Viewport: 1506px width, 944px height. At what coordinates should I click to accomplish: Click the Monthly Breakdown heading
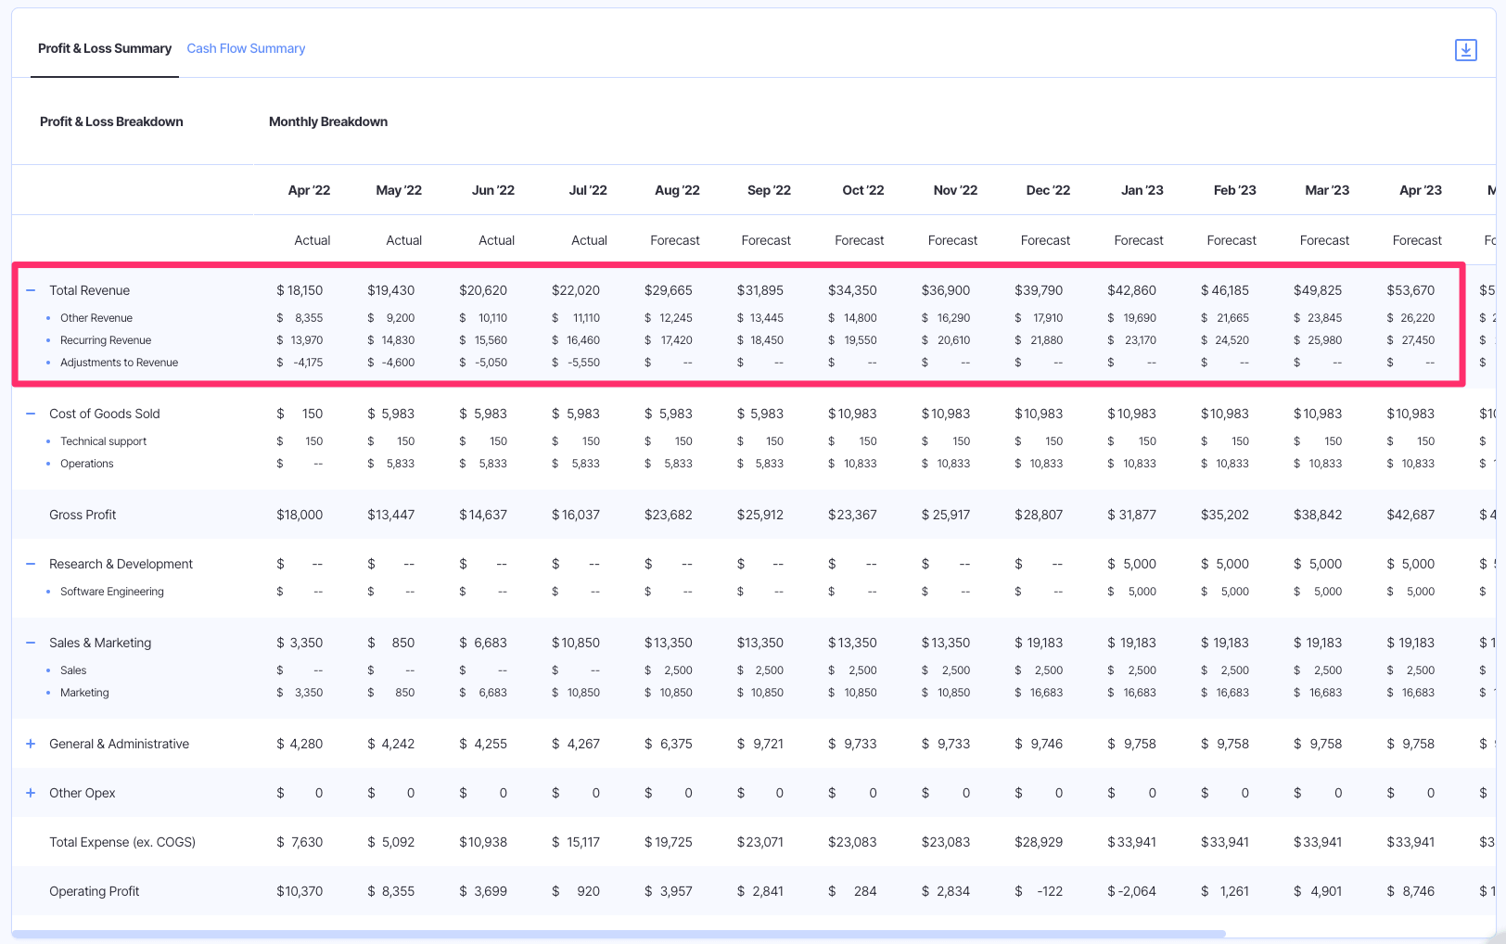click(x=327, y=121)
